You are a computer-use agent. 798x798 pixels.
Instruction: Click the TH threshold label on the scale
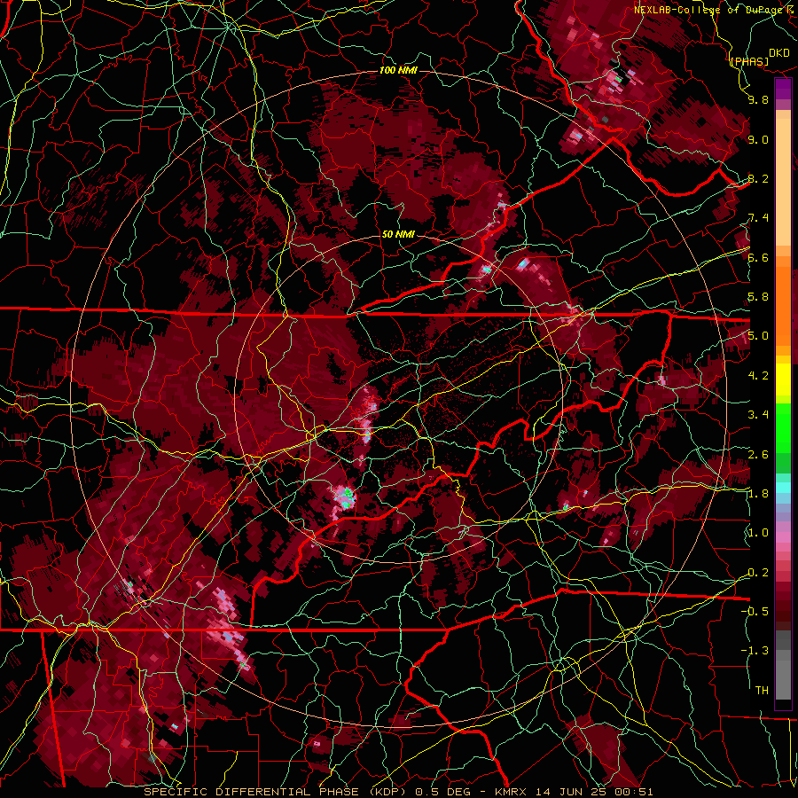pos(762,690)
